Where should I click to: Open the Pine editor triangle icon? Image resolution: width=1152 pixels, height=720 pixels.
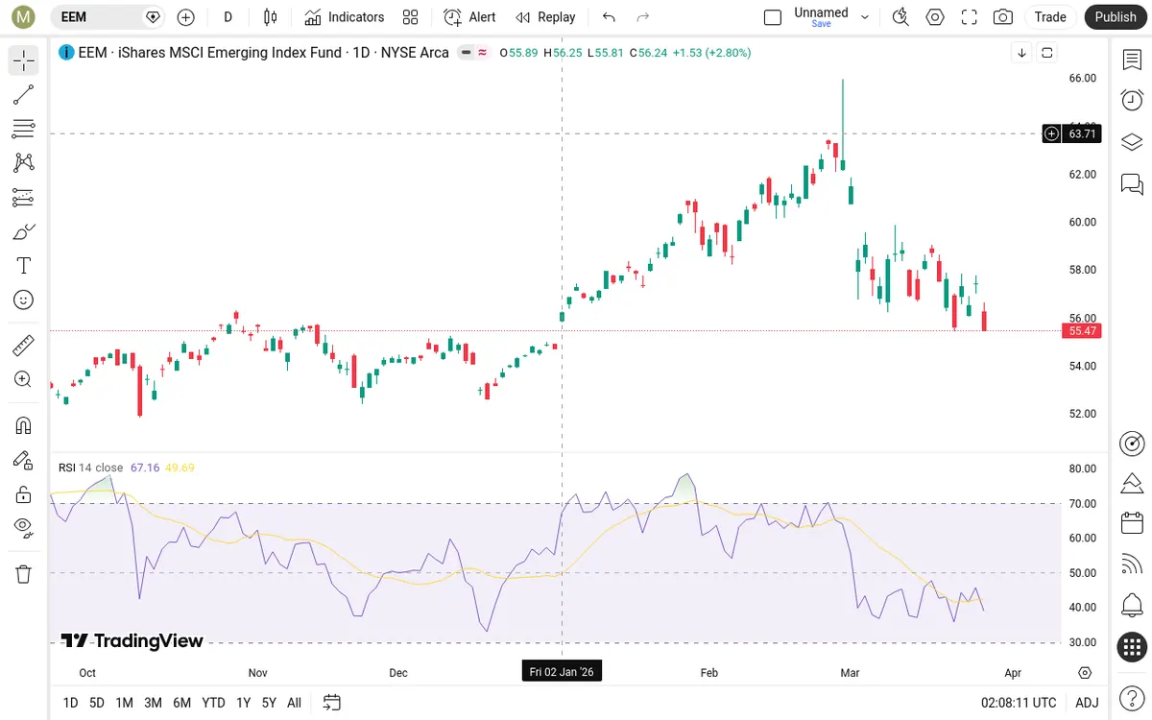point(1132,483)
